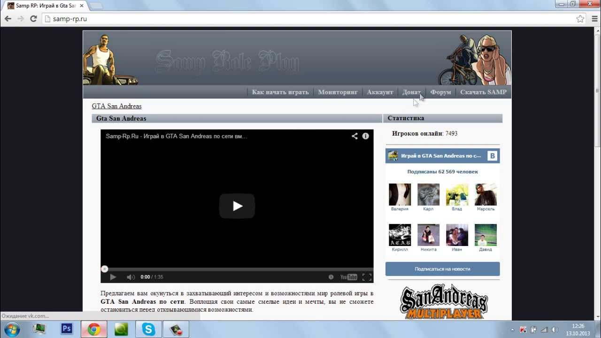Click the San Andreas Multiplayer logo image

click(x=444, y=301)
